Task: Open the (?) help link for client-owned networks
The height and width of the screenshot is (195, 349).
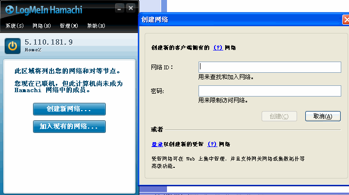Action: (x=218, y=48)
